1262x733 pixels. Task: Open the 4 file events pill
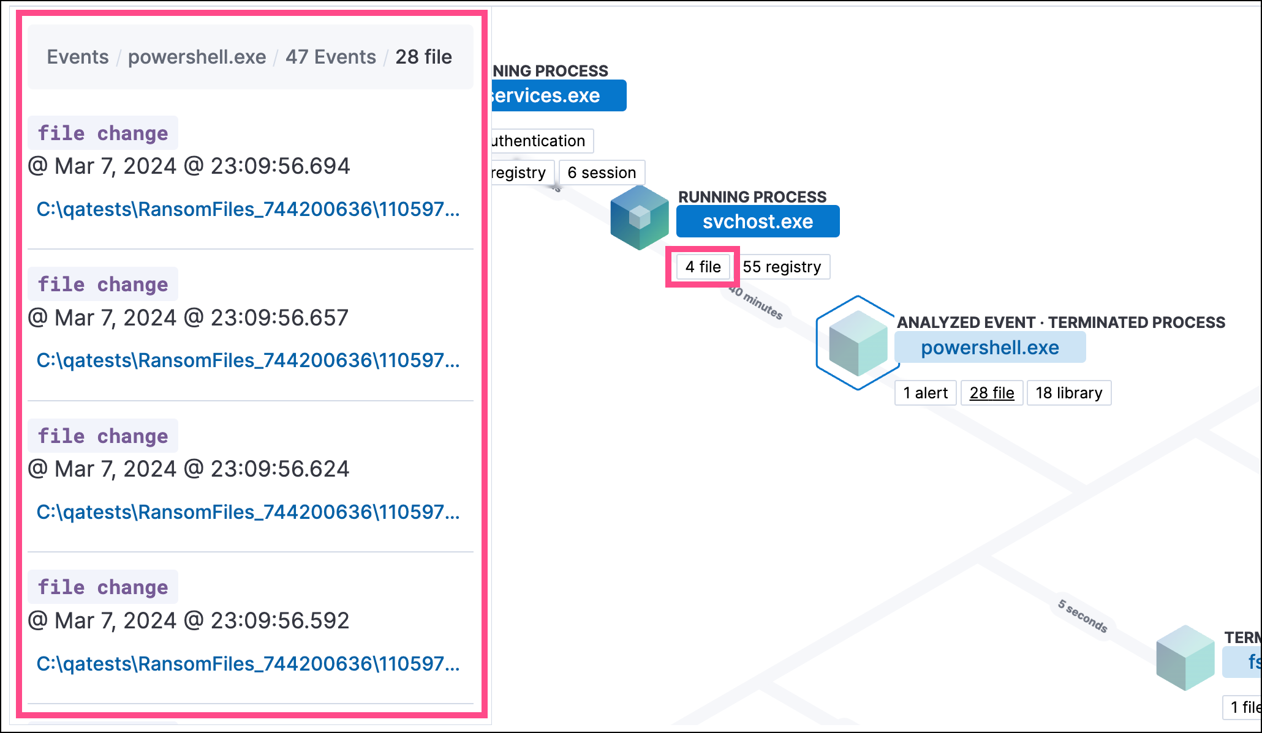click(703, 267)
